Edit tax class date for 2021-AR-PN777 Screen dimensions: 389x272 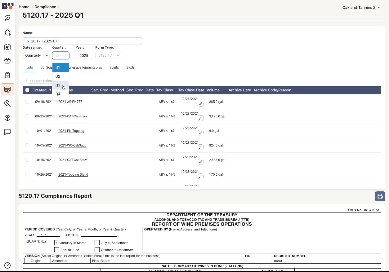click(201, 104)
